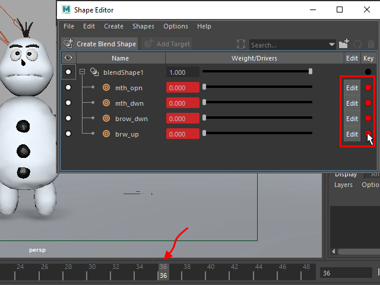Open the Shapes menu
Image resolution: width=380 pixels, height=285 pixels.
point(143,27)
